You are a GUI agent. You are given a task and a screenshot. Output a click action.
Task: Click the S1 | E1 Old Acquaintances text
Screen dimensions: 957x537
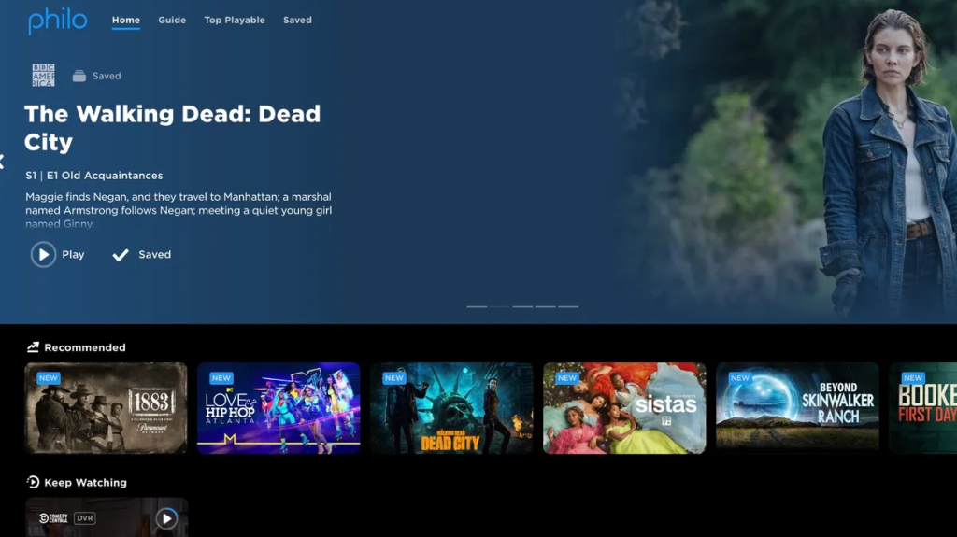point(94,176)
